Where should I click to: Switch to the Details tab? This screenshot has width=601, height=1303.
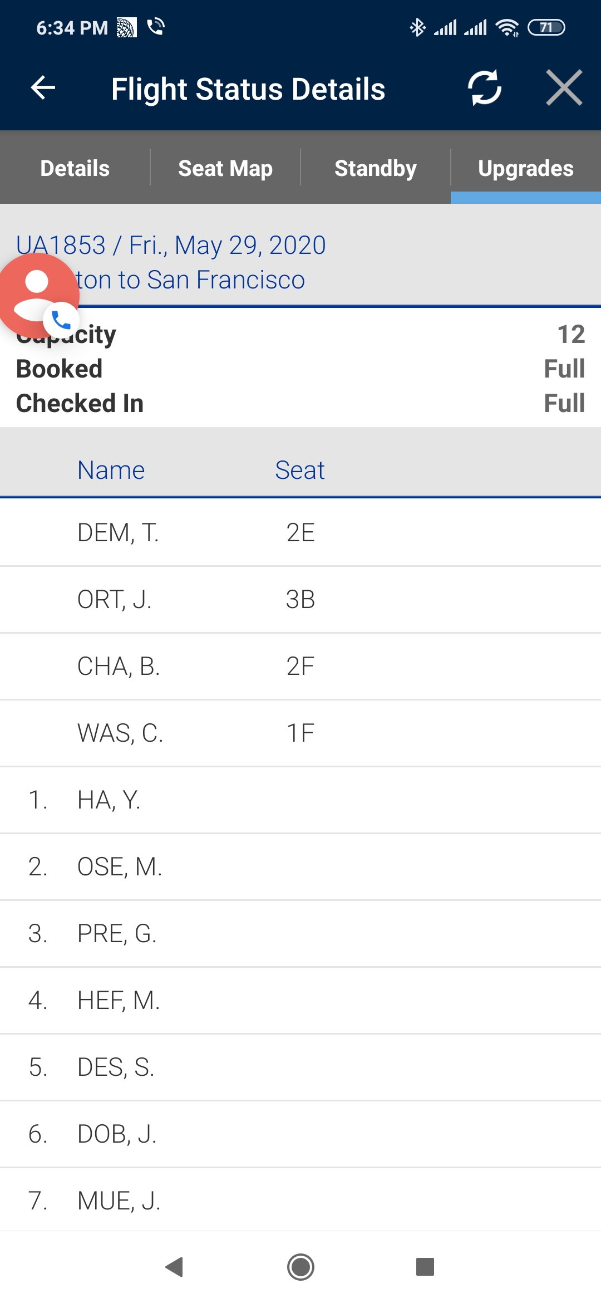75,168
